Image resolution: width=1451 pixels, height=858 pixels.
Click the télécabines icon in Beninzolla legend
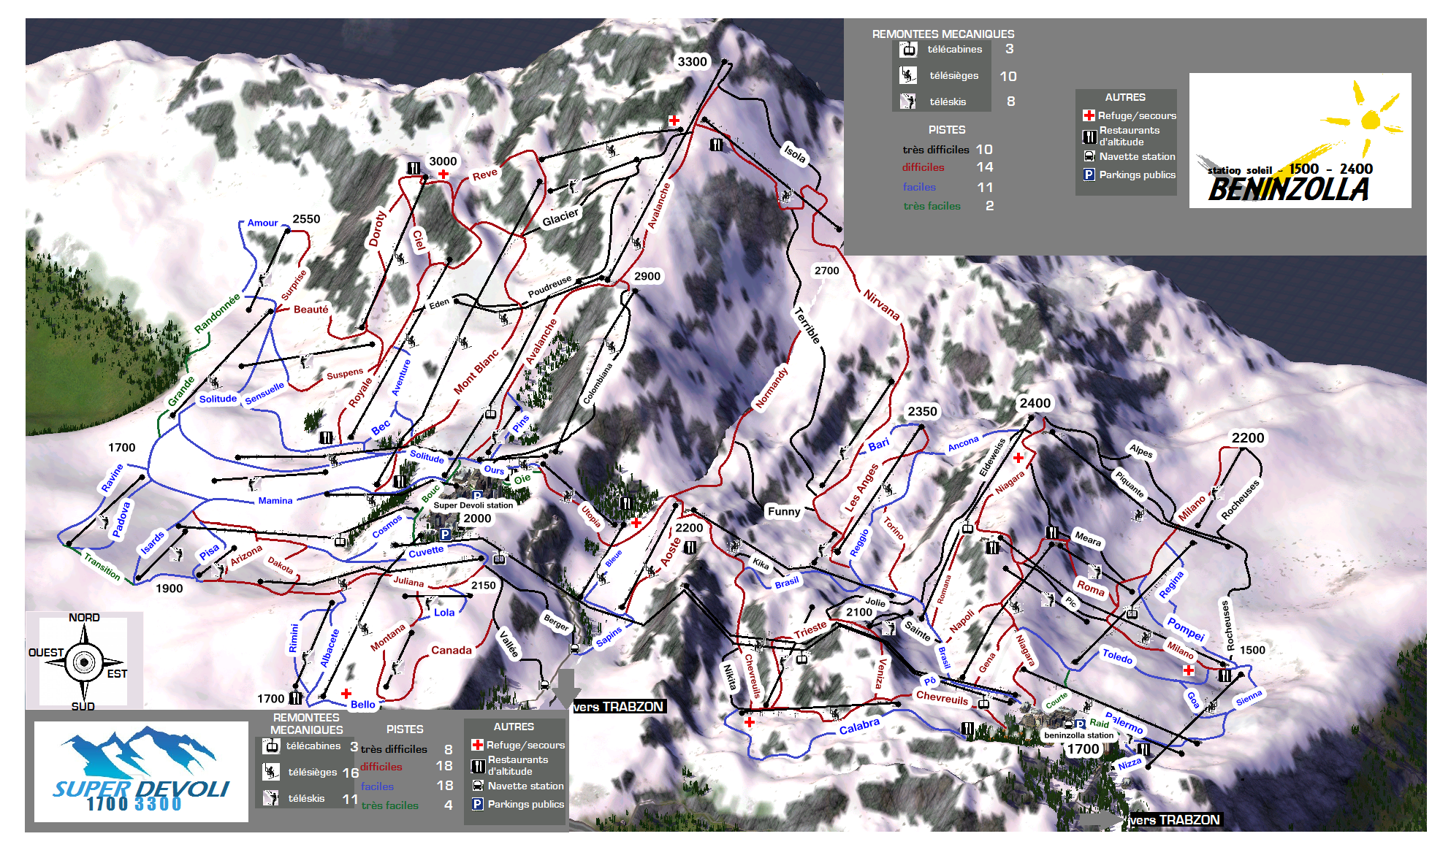point(908,50)
